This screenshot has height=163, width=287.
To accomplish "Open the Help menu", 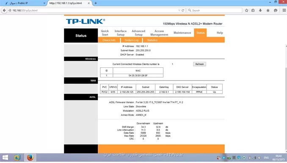I will pyautogui.click(x=220, y=33).
